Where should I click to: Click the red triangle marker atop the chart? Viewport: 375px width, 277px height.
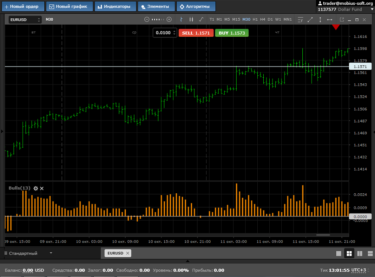coord(336,27)
